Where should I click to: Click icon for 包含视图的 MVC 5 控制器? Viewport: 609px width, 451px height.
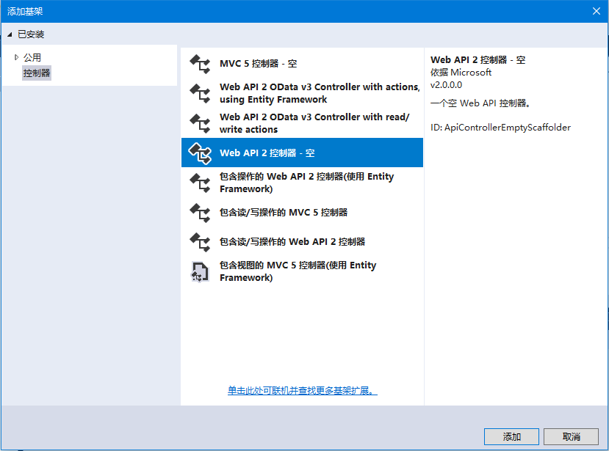tap(200, 271)
